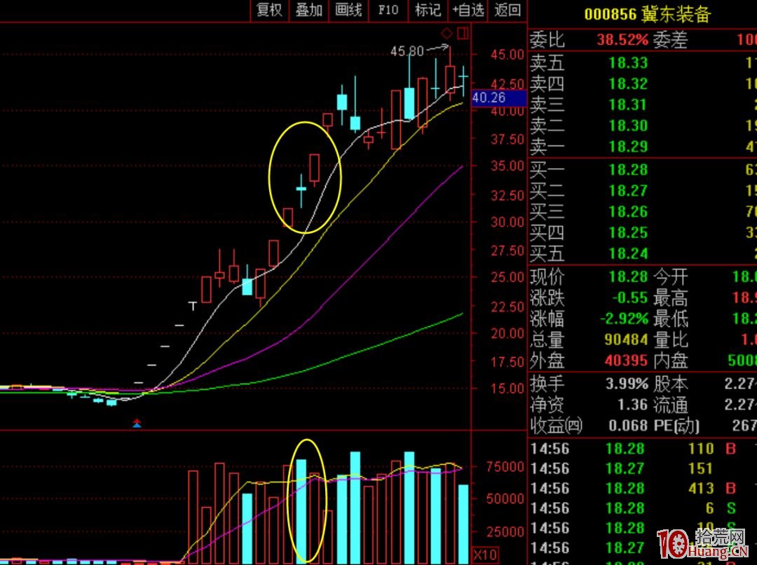This screenshot has height=565, width=757.
Task: Click the 流通 label
Action: (x=670, y=405)
